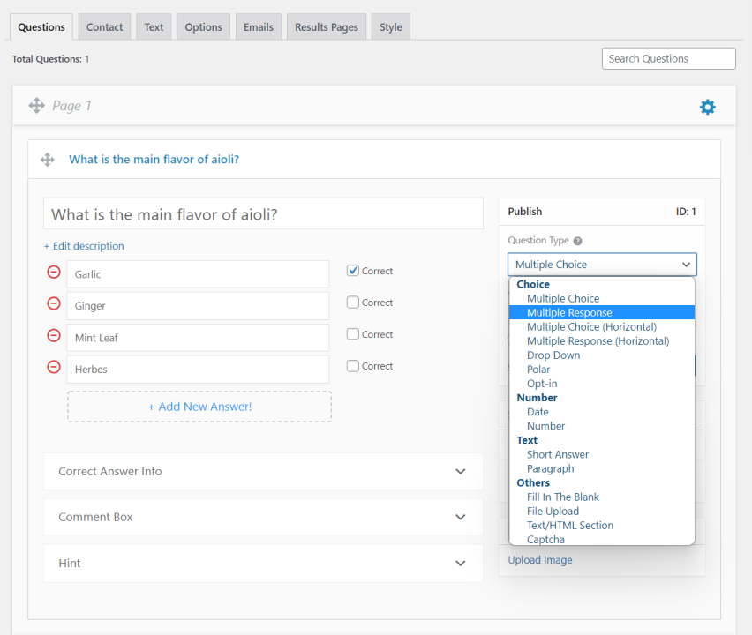
Task: Click the question move handle icon
Action: [x=48, y=160]
